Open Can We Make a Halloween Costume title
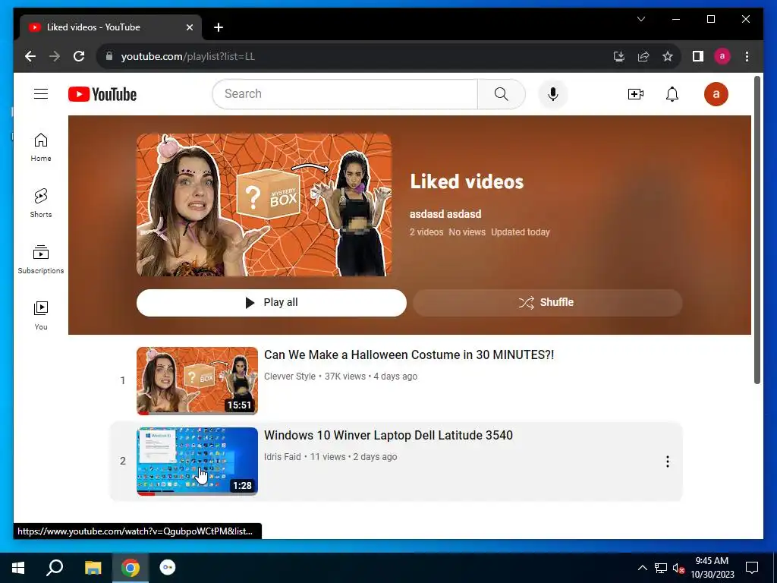 click(409, 355)
